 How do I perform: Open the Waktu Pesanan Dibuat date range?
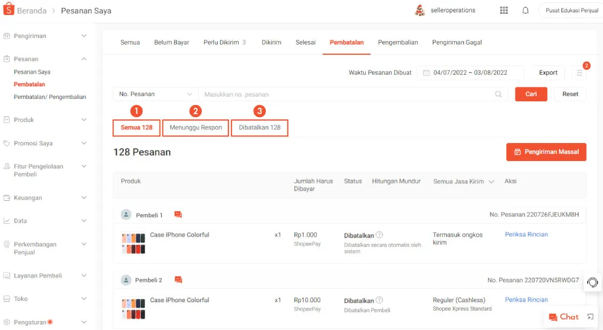(x=470, y=72)
